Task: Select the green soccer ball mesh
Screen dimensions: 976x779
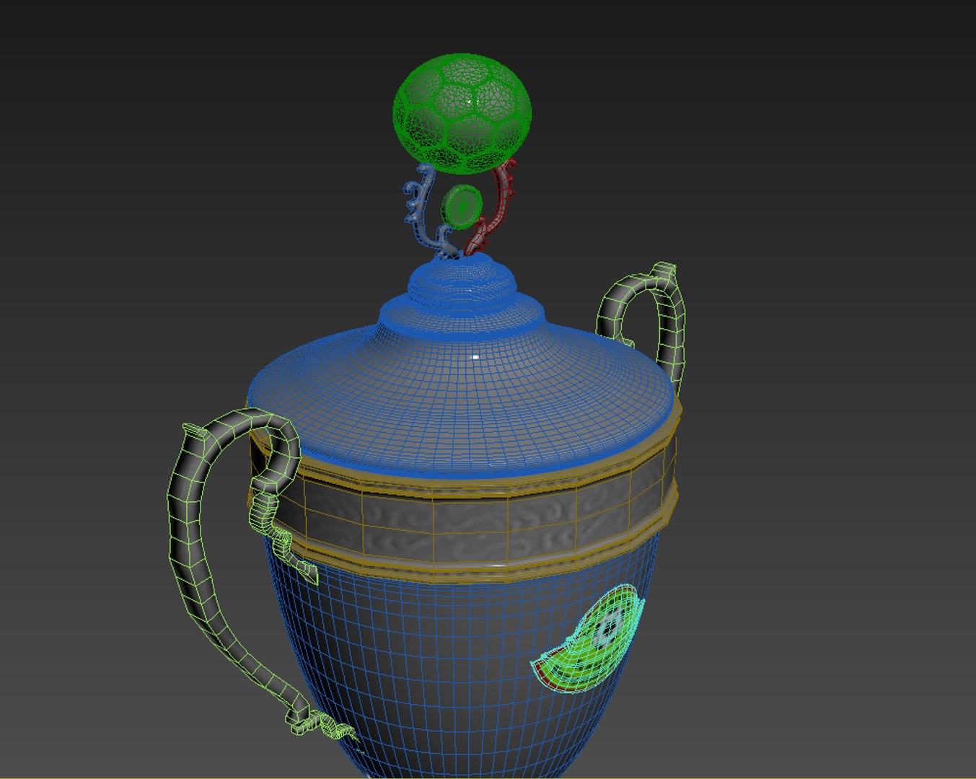Action: [462, 113]
